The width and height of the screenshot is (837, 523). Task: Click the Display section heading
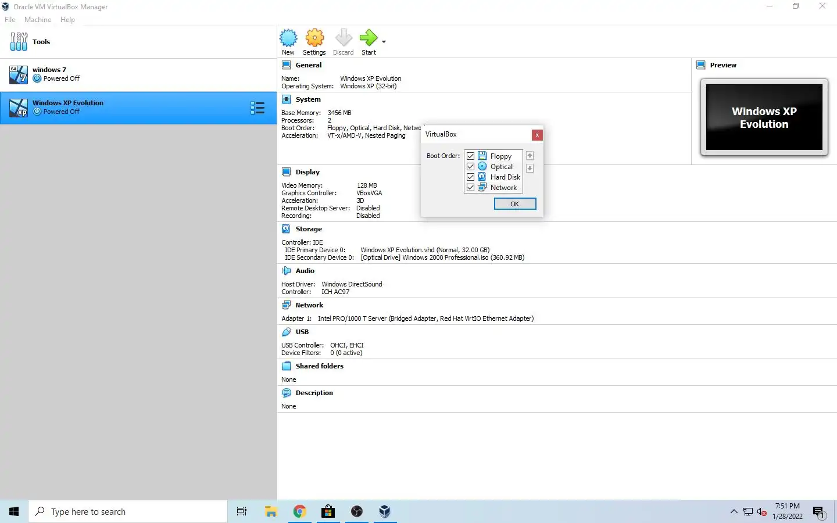[x=307, y=172]
